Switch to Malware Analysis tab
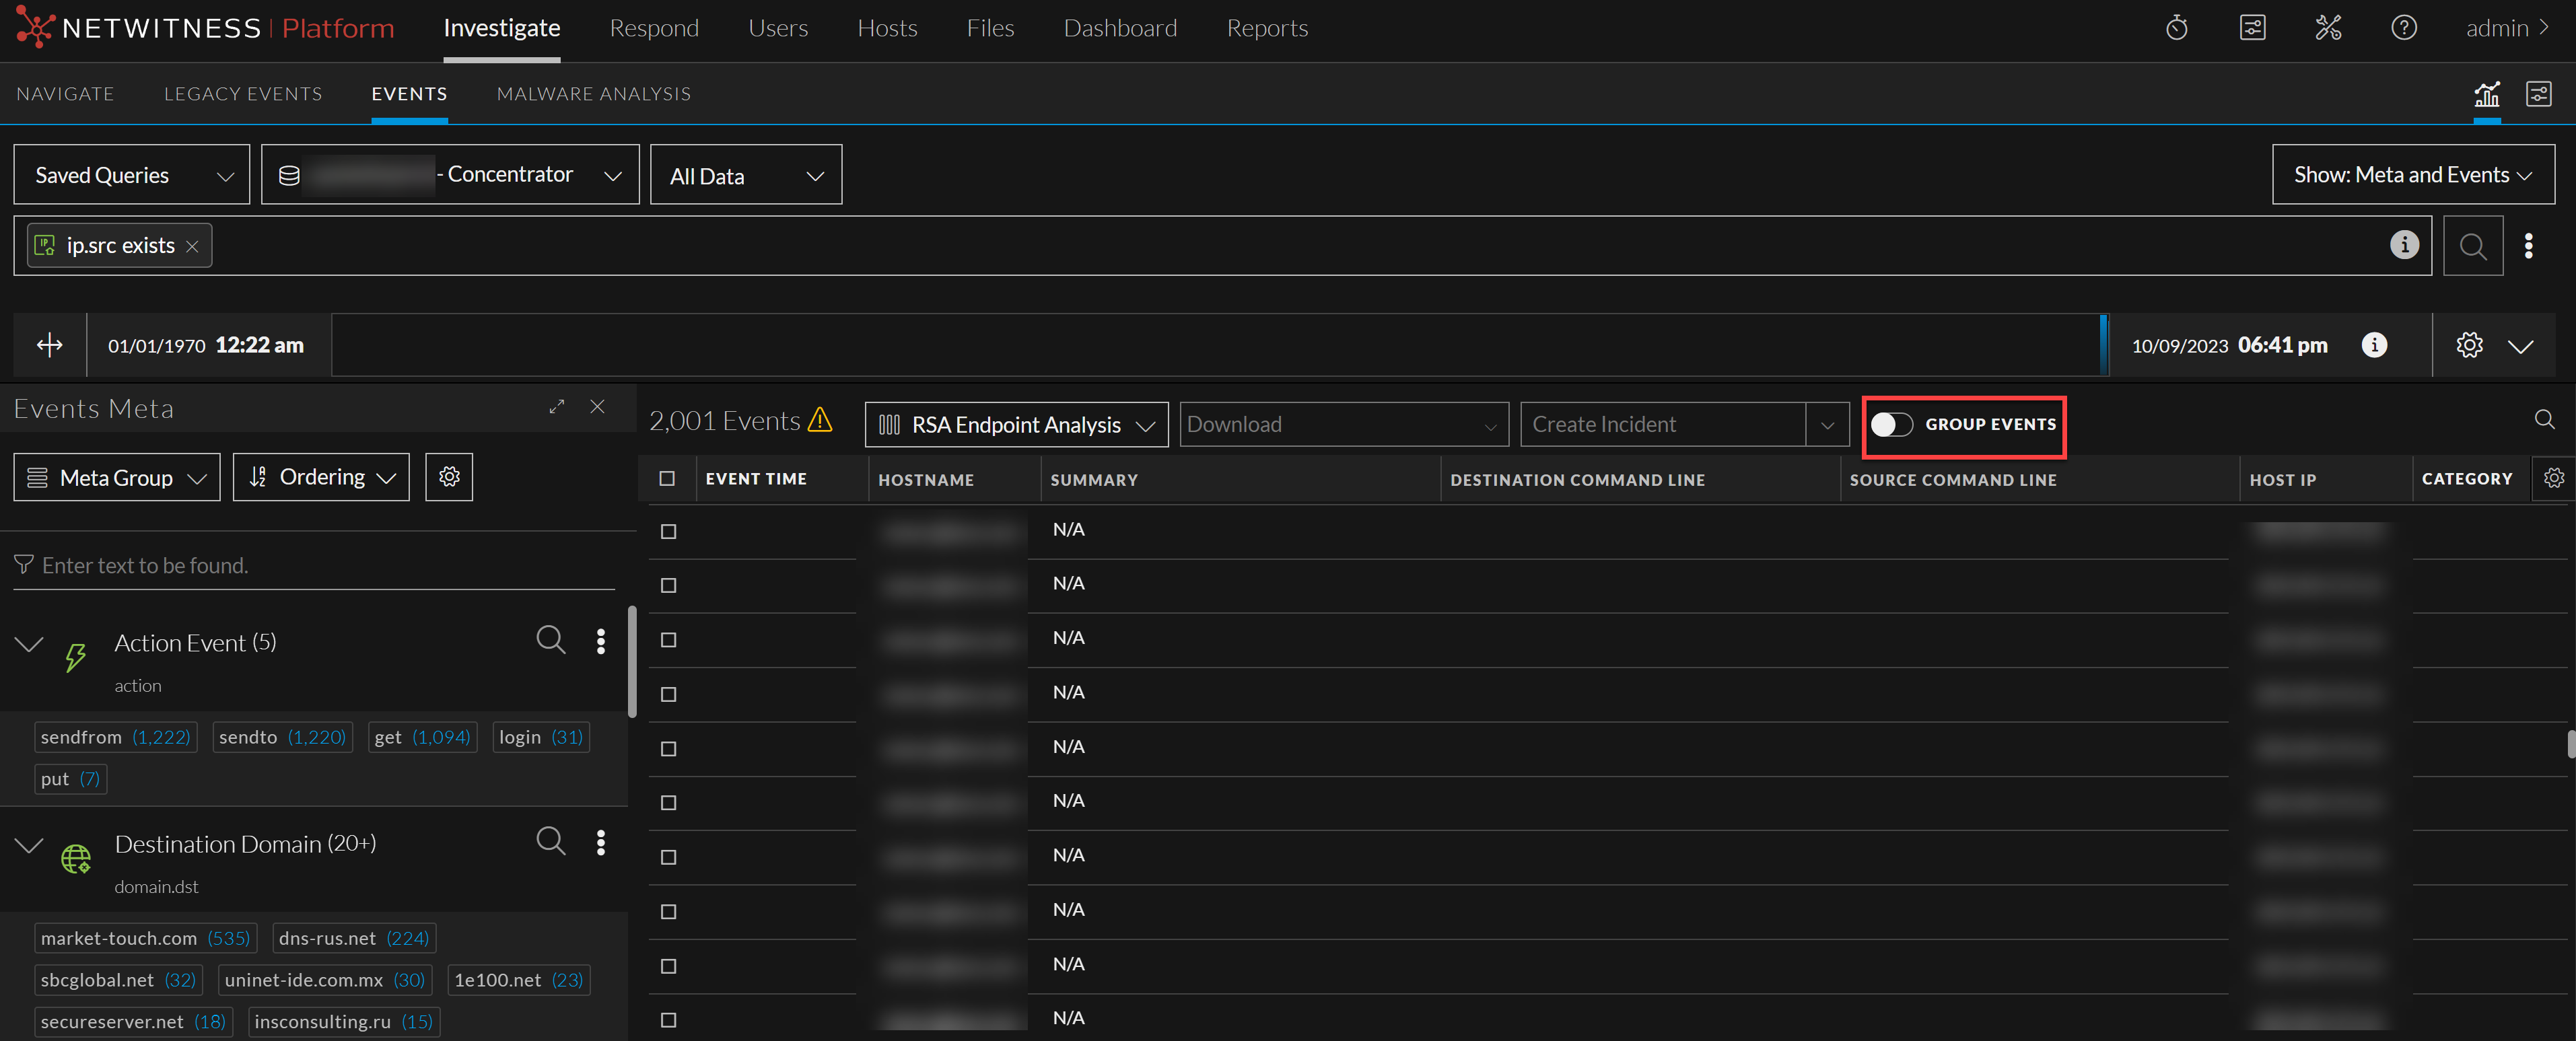Viewport: 2576px width, 1041px height. 593,94
